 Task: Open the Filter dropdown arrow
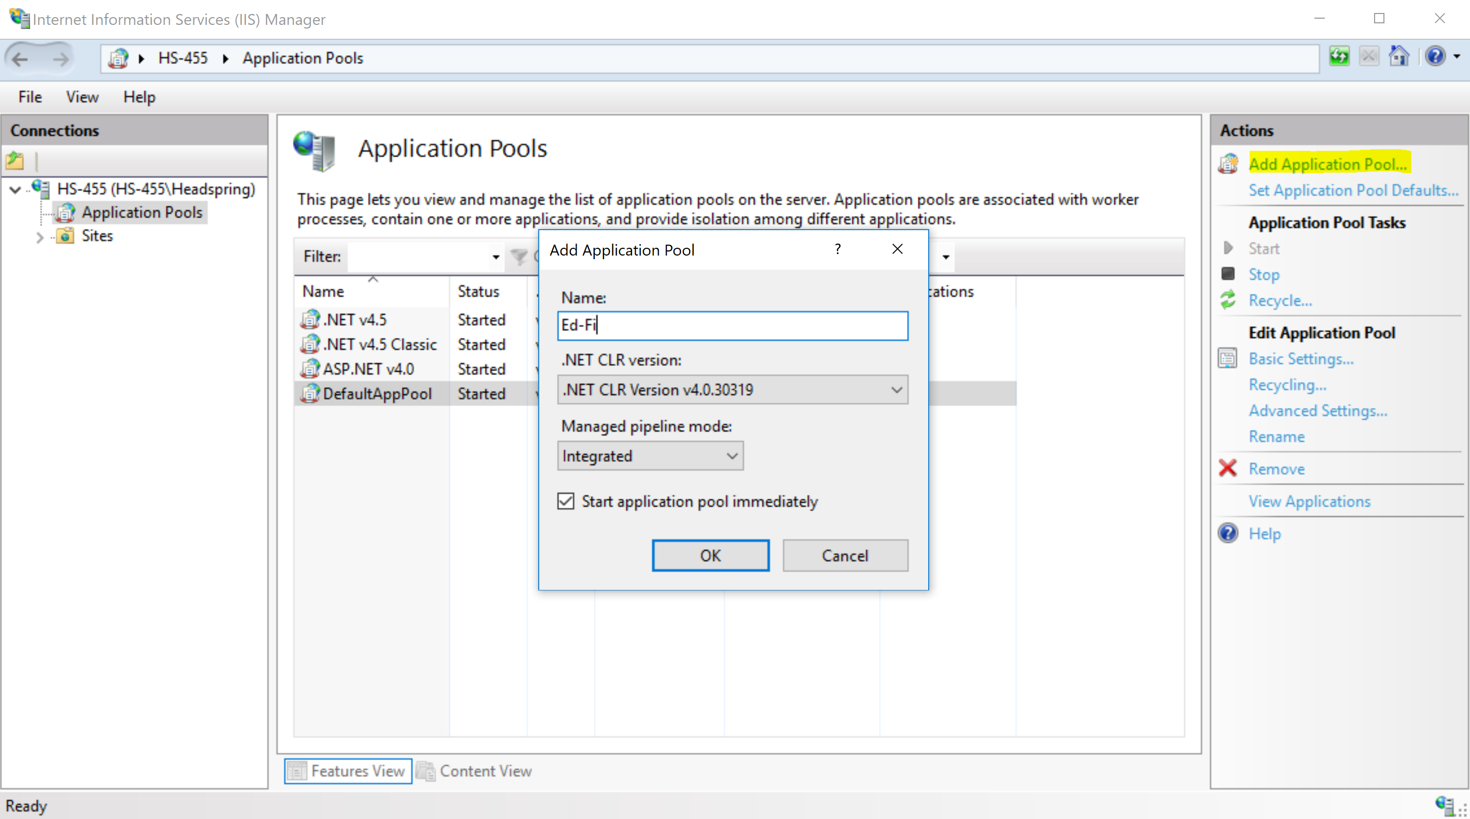click(x=496, y=257)
